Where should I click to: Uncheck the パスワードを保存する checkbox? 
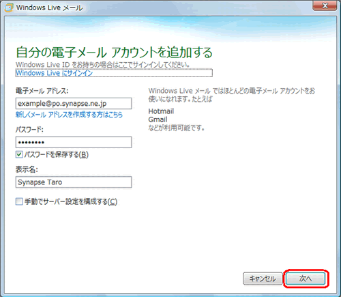tap(19, 154)
